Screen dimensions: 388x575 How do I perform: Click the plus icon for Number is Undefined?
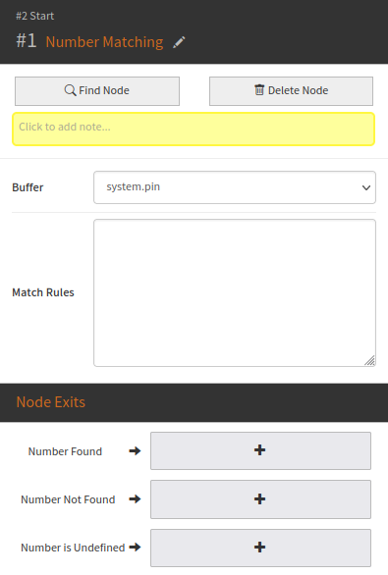tap(260, 548)
